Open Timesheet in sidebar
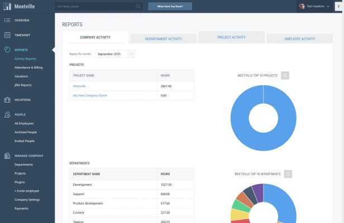The image size is (344, 223). pyautogui.click(x=22, y=35)
